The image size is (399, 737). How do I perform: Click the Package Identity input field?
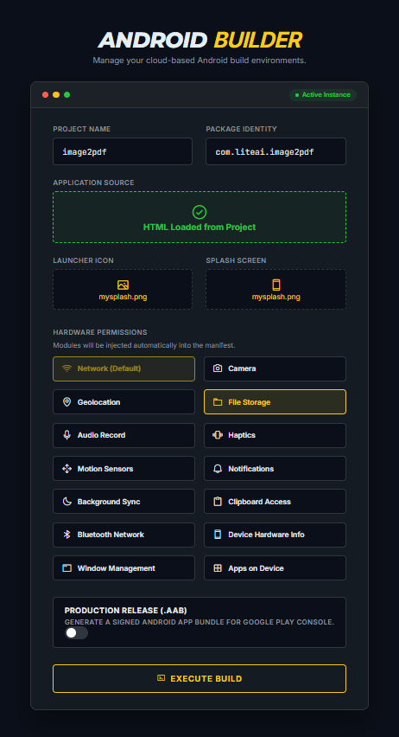(x=276, y=151)
